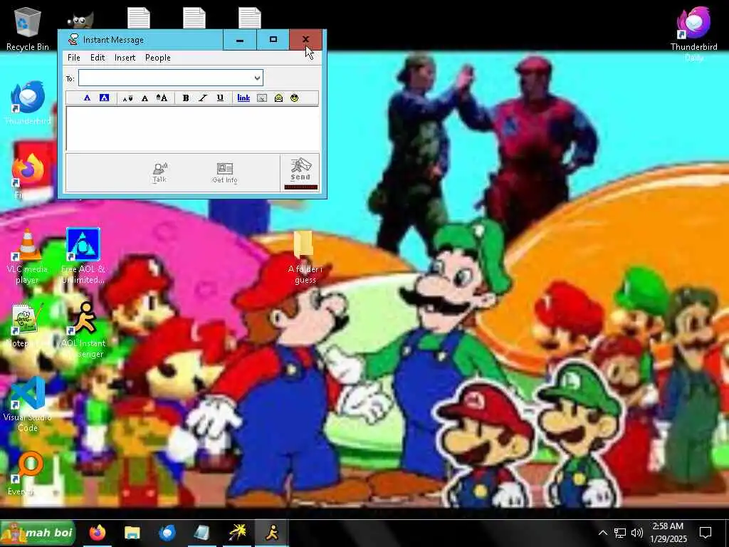
Task: Minimize the Instant Message window
Action: [x=239, y=40]
